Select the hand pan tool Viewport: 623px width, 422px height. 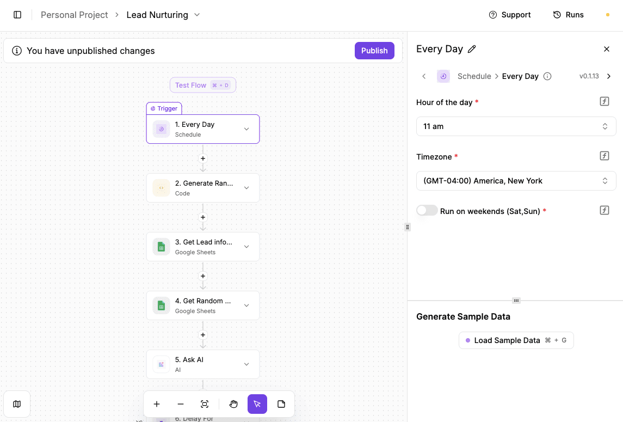coord(233,404)
